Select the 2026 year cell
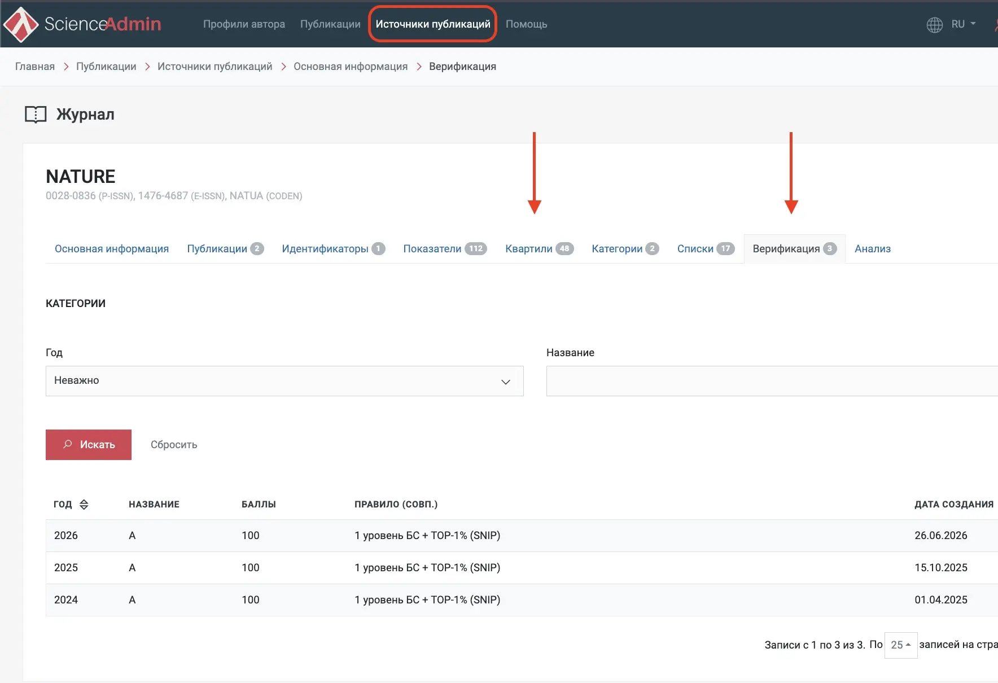The image size is (998, 683). (66, 536)
